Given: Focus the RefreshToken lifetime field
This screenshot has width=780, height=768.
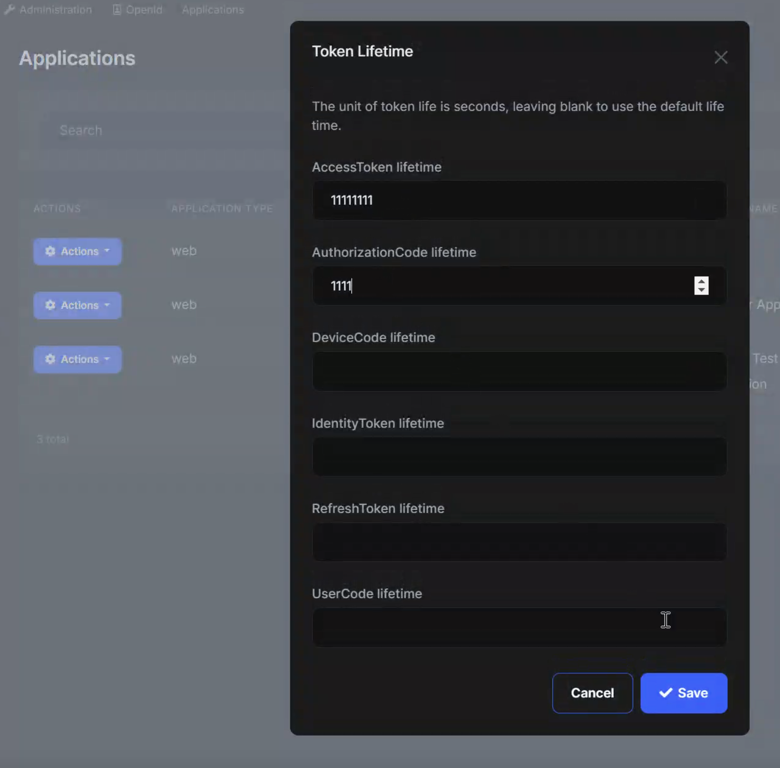Looking at the screenshot, I should click(x=519, y=542).
